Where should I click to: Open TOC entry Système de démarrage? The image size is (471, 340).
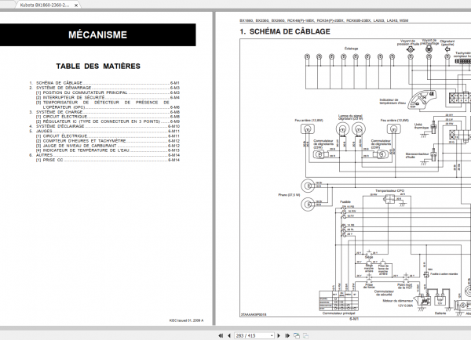[104, 88]
